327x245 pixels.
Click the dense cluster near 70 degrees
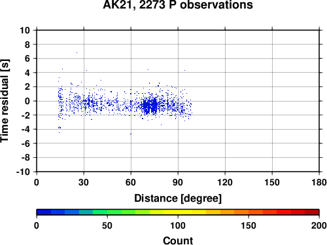click(150, 106)
